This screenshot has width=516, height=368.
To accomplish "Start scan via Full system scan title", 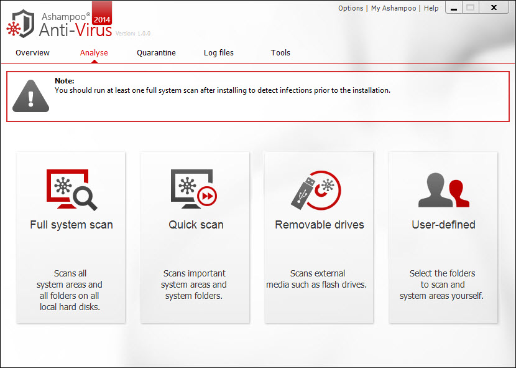I will tap(71, 225).
